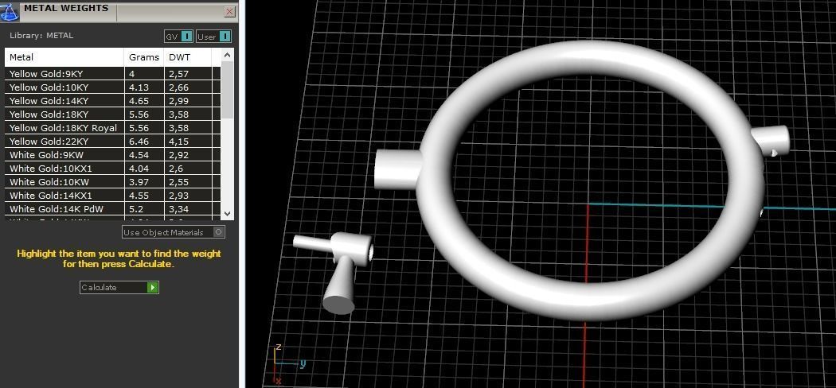Click the 4.65 grams cell
This screenshot has height=388, width=836.
(144, 101)
